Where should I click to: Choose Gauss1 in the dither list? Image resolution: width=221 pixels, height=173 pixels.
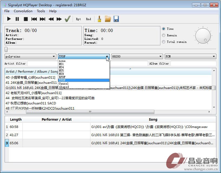pyautogui.click(x=84, y=84)
